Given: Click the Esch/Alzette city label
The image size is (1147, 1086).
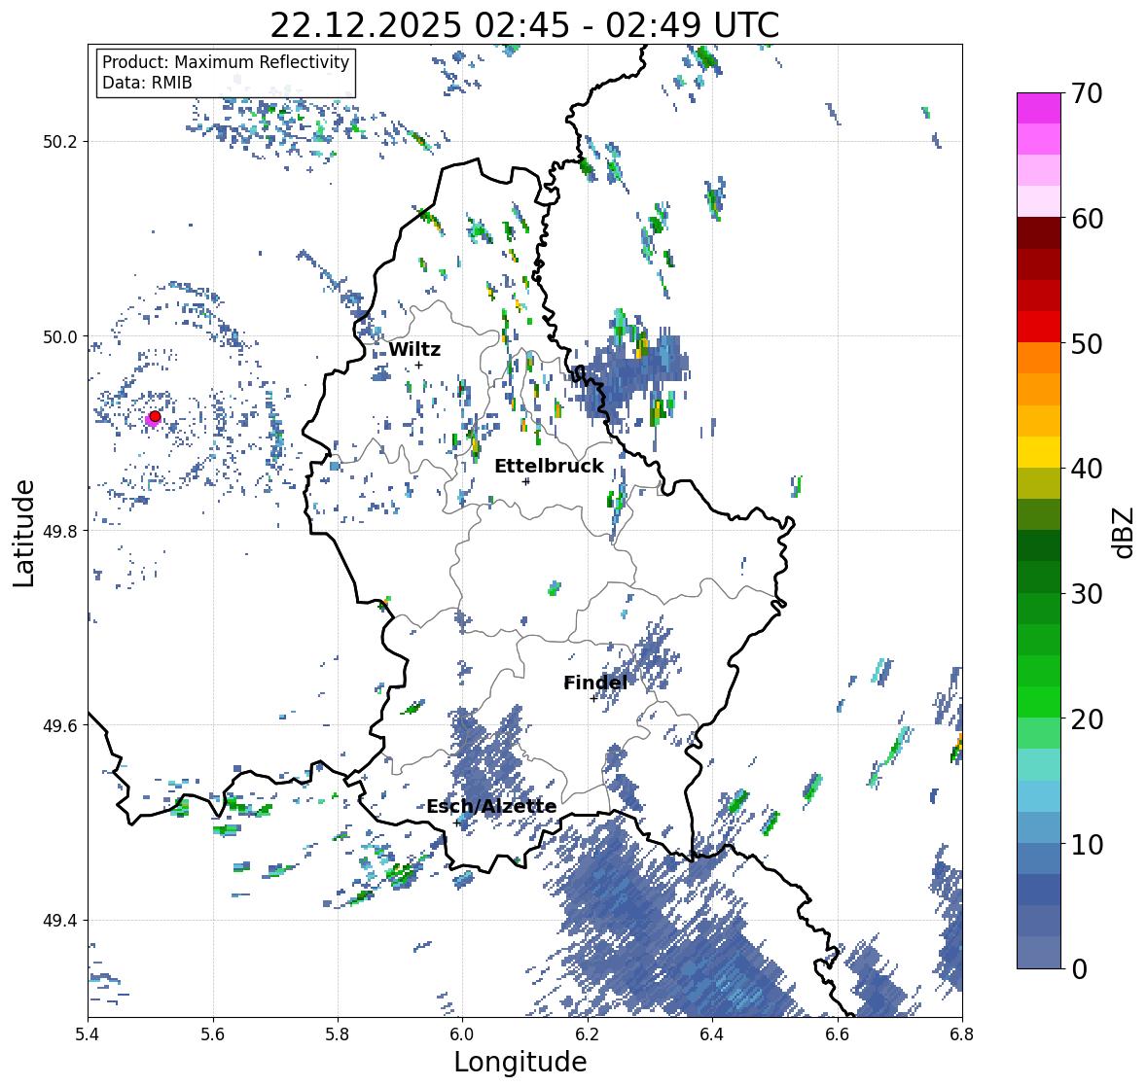Looking at the screenshot, I should tap(491, 806).
